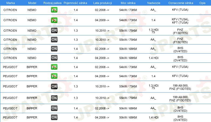Click the Lata produkcji column header

pyautogui.click(x=103, y=3)
